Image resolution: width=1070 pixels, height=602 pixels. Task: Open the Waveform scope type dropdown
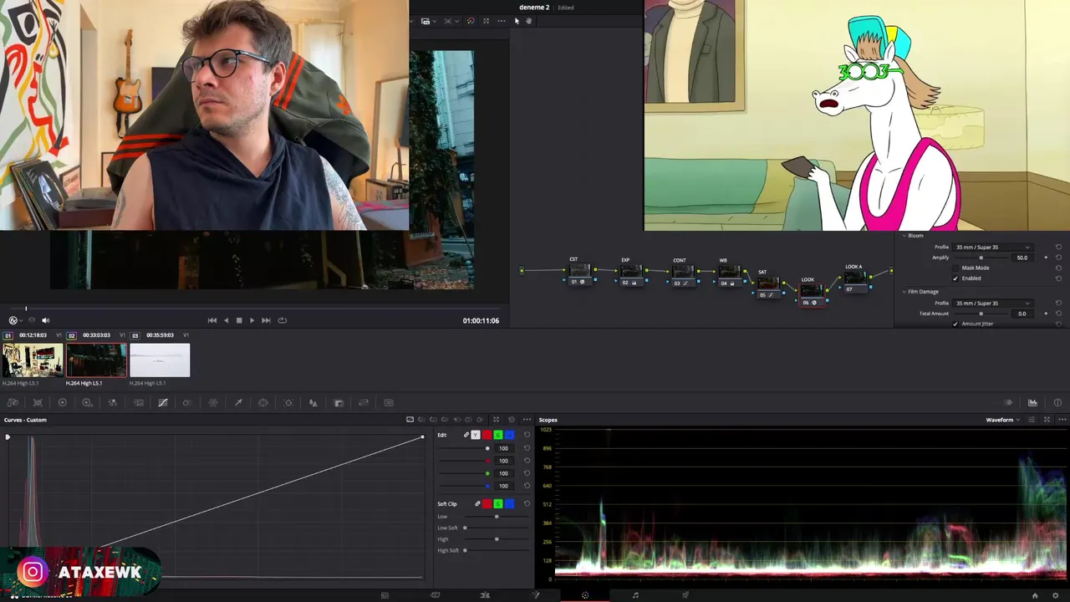(1003, 420)
